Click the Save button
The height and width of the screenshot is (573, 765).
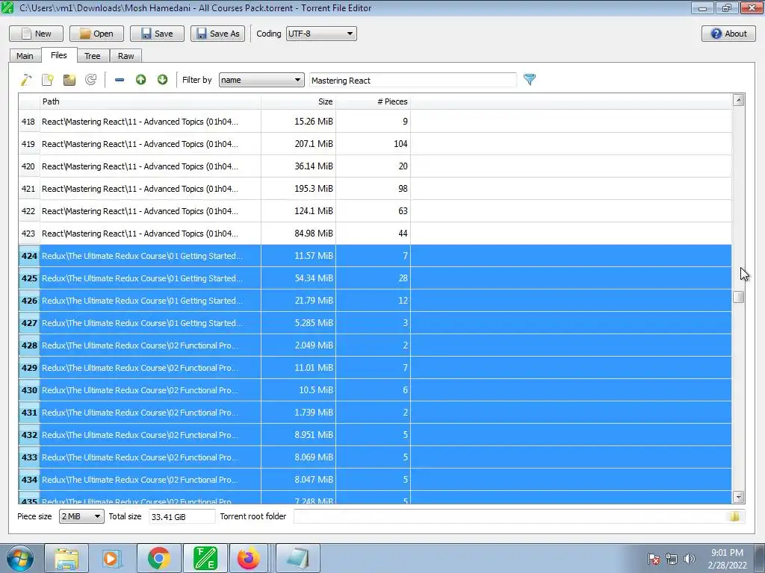157,34
